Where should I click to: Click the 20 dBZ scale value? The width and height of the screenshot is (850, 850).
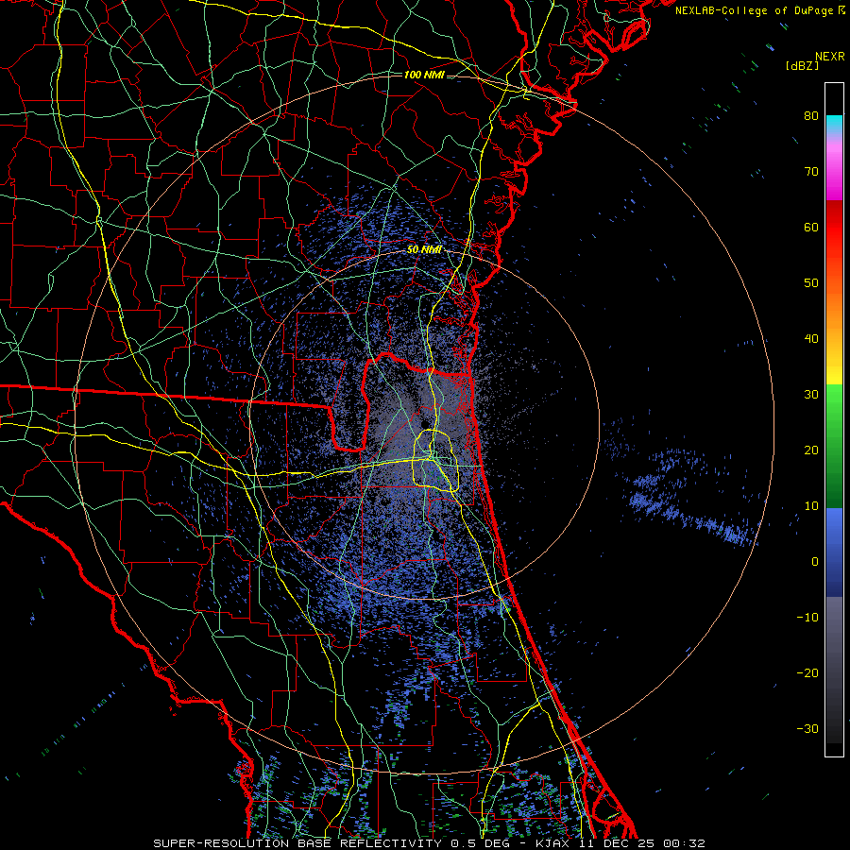tap(811, 450)
